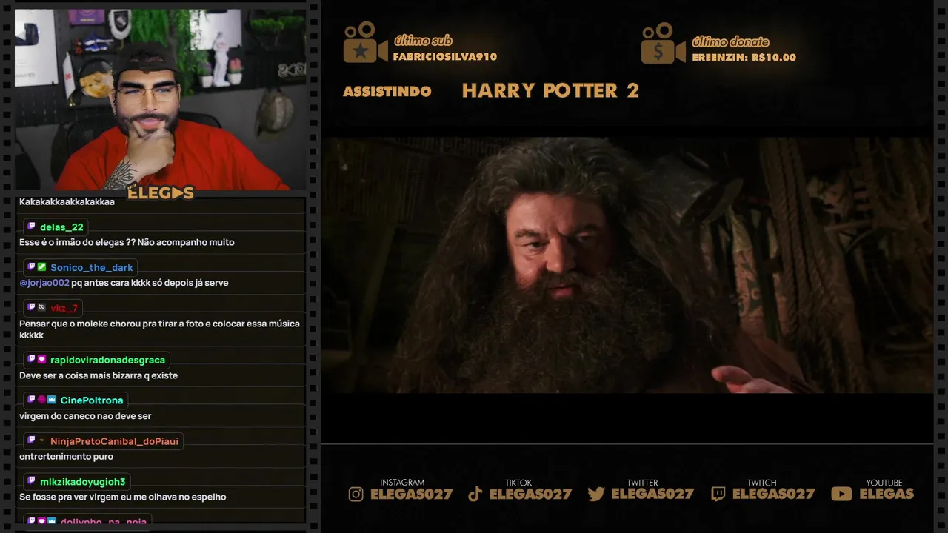Click the pink heart badge by rapidoviradonadesgraca
The height and width of the screenshot is (533, 948).
coord(42,359)
